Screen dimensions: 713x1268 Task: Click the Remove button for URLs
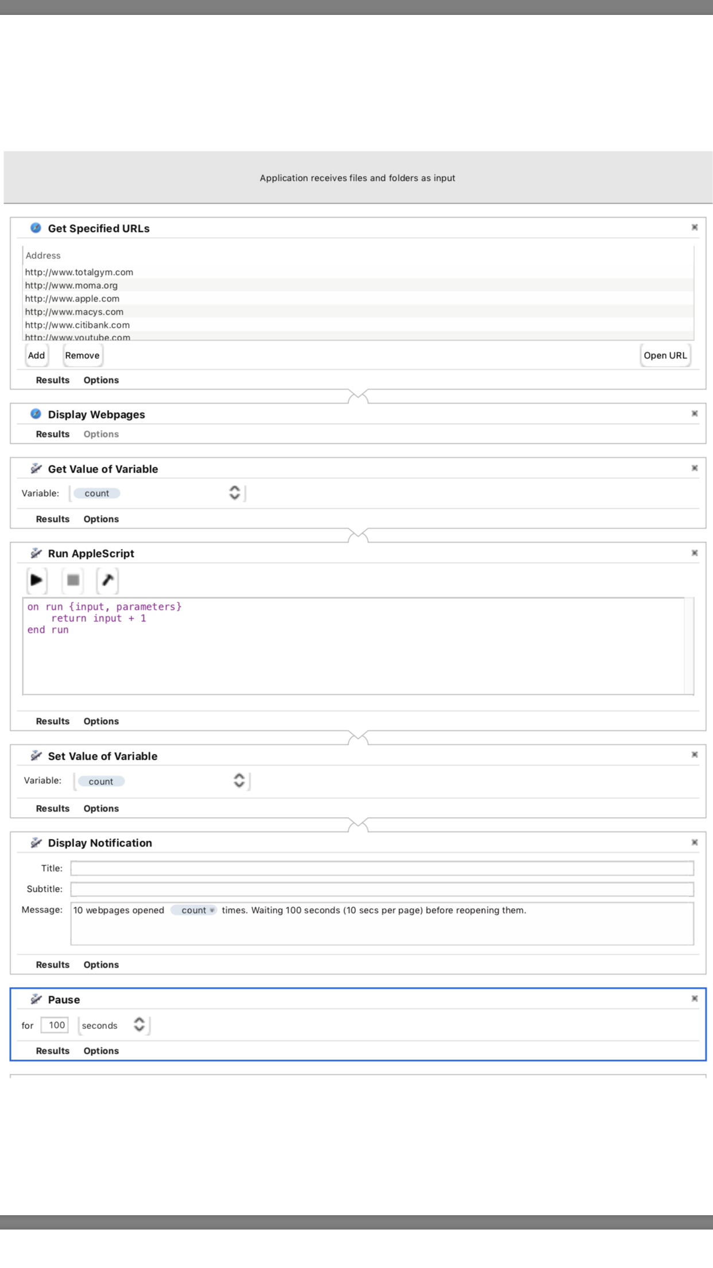tap(82, 355)
